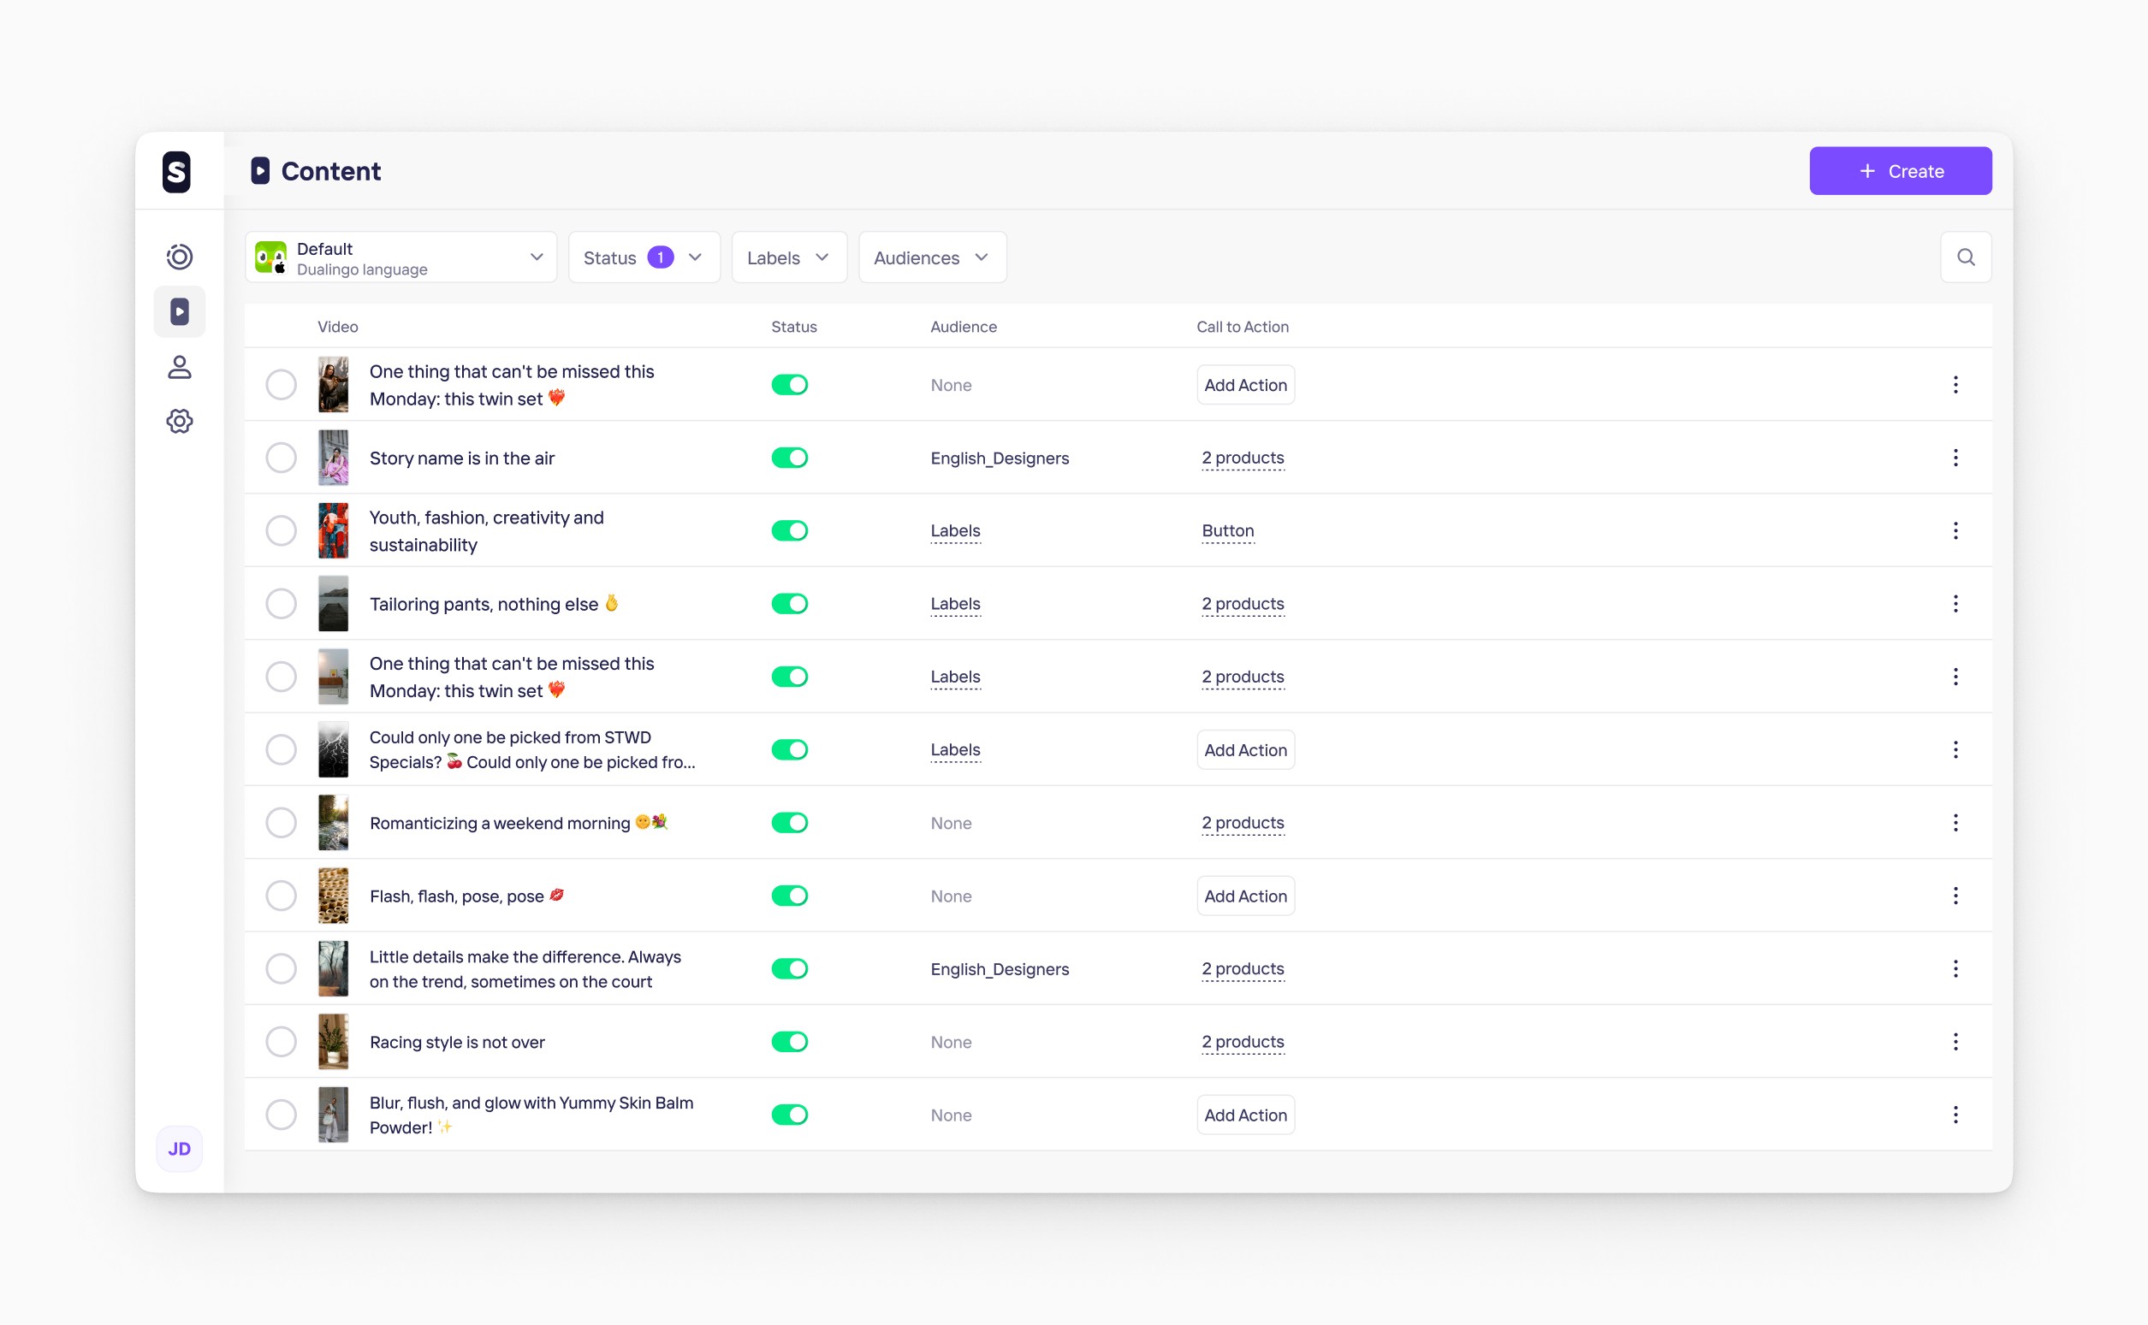Open the Default Dualingo language dropdown
The image size is (2148, 1325).
[x=401, y=257]
